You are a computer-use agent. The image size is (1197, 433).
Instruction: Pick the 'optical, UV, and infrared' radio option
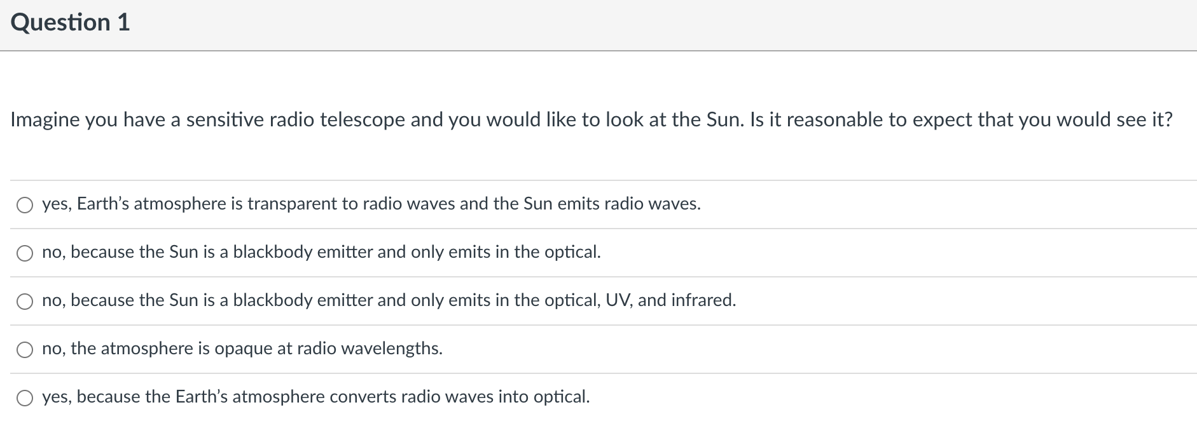[25, 302]
